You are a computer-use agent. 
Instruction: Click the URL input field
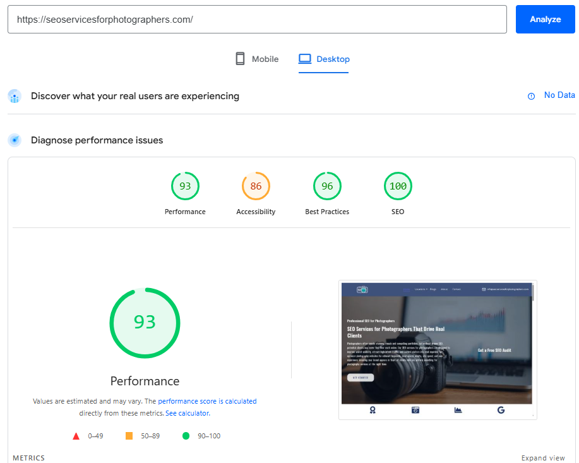pos(257,20)
